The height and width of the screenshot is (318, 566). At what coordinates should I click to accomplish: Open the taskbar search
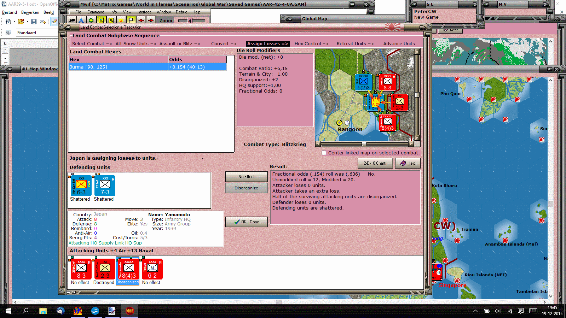coord(25,311)
